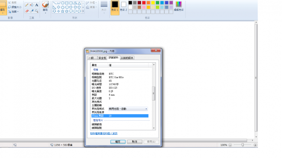
Task: Click the 調整大小 resize button
Action: point(15,7)
